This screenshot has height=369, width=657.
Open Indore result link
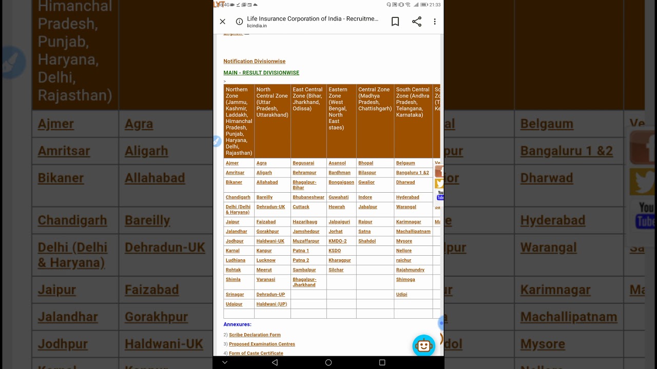point(365,197)
